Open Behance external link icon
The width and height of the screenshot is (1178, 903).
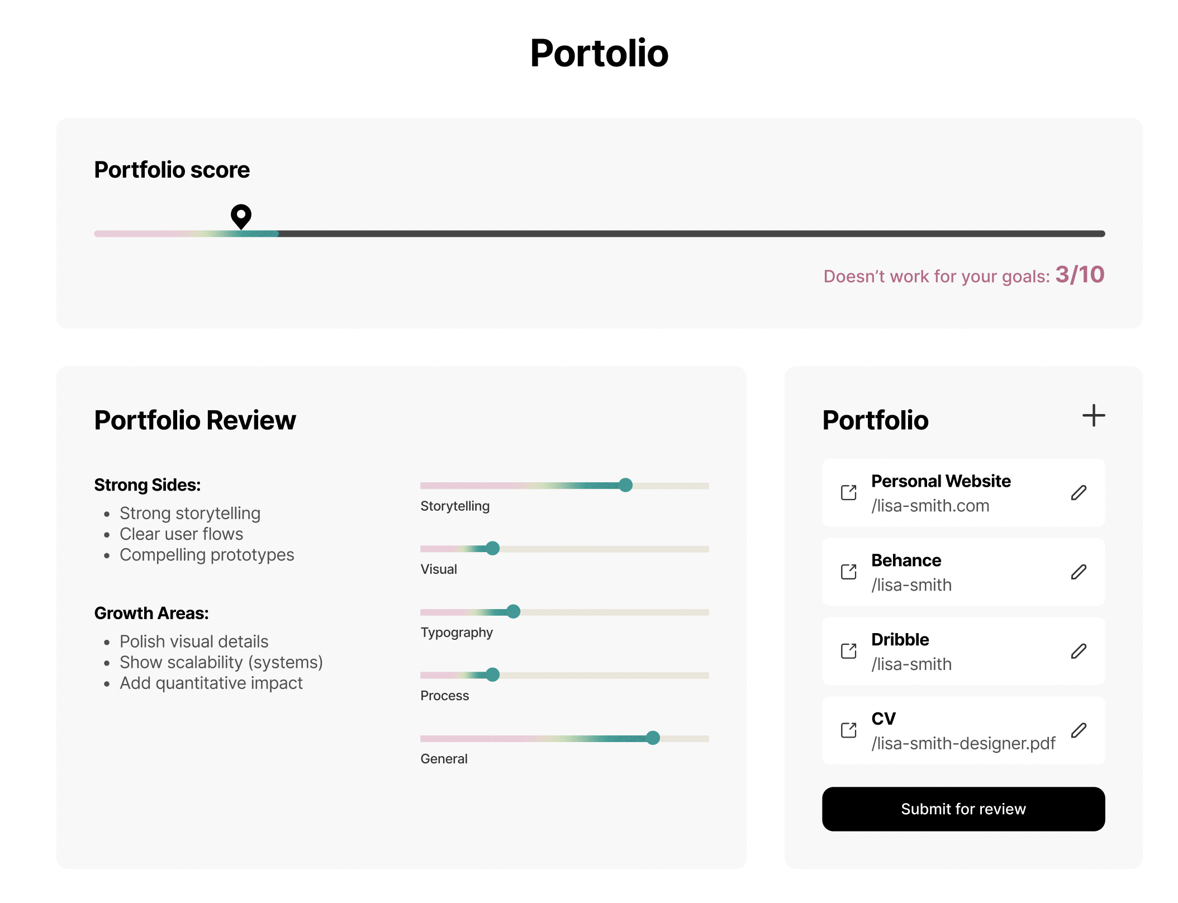pyautogui.click(x=849, y=572)
